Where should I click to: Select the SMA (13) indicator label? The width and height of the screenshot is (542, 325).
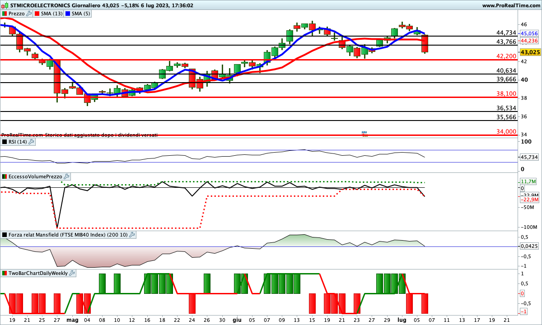coord(51,14)
